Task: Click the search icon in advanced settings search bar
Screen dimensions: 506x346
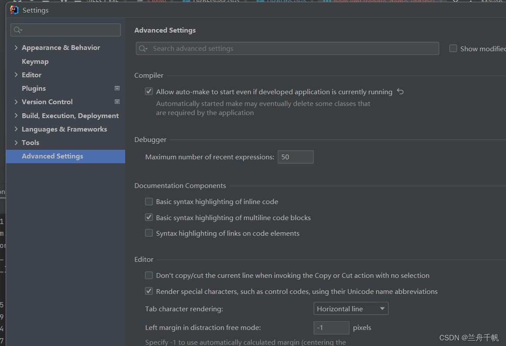Action: point(143,48)
